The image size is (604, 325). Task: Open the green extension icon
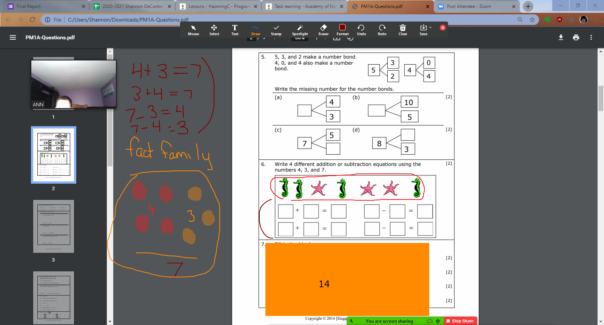point(547,20)
